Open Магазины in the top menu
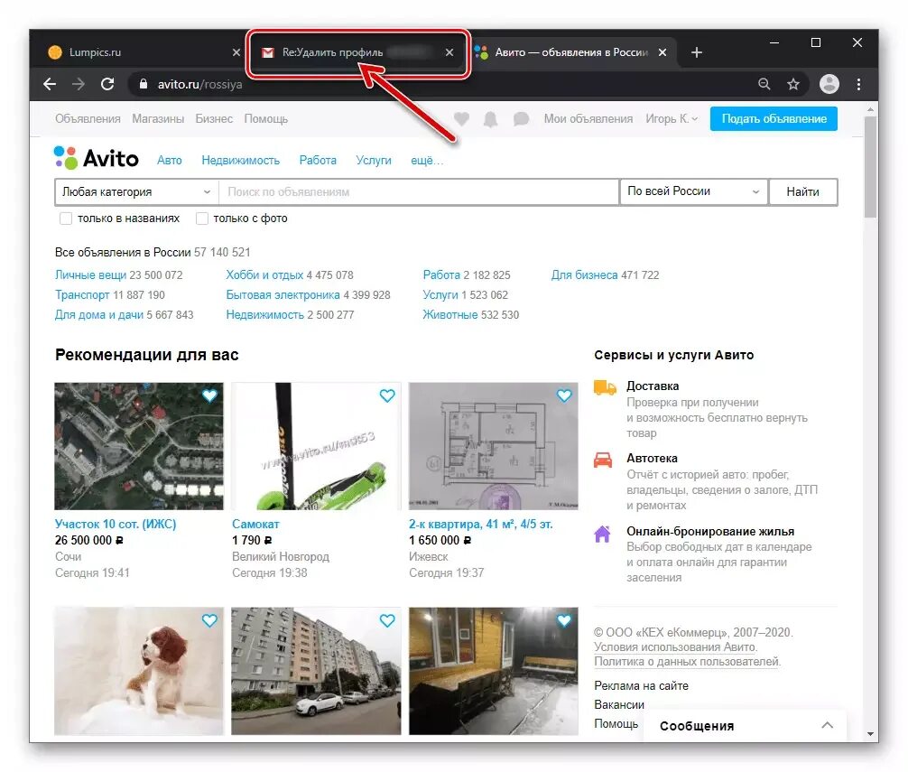Image resolution: width=908 pixels, height=772 pixels. [x=158, y=118]
